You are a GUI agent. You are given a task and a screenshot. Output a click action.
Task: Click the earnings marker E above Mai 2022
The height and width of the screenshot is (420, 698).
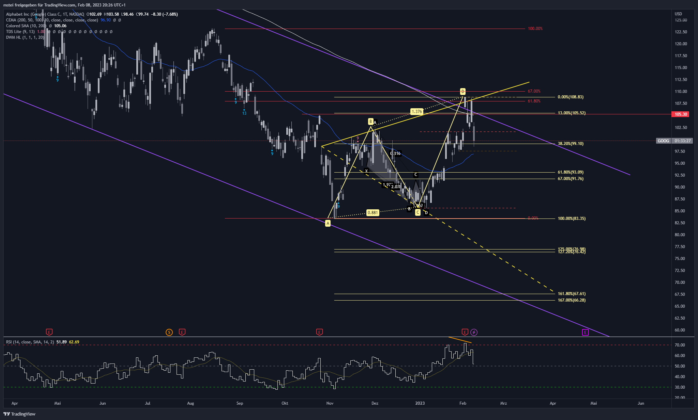tap(49, 332)
